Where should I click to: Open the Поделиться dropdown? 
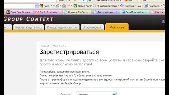(x=92, y=6)
